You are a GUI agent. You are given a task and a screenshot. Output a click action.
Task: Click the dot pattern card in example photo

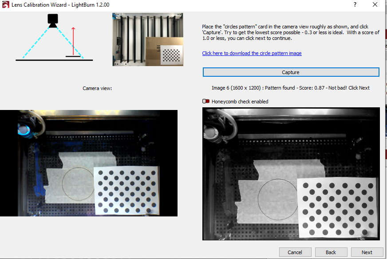(x=172, y=55)
